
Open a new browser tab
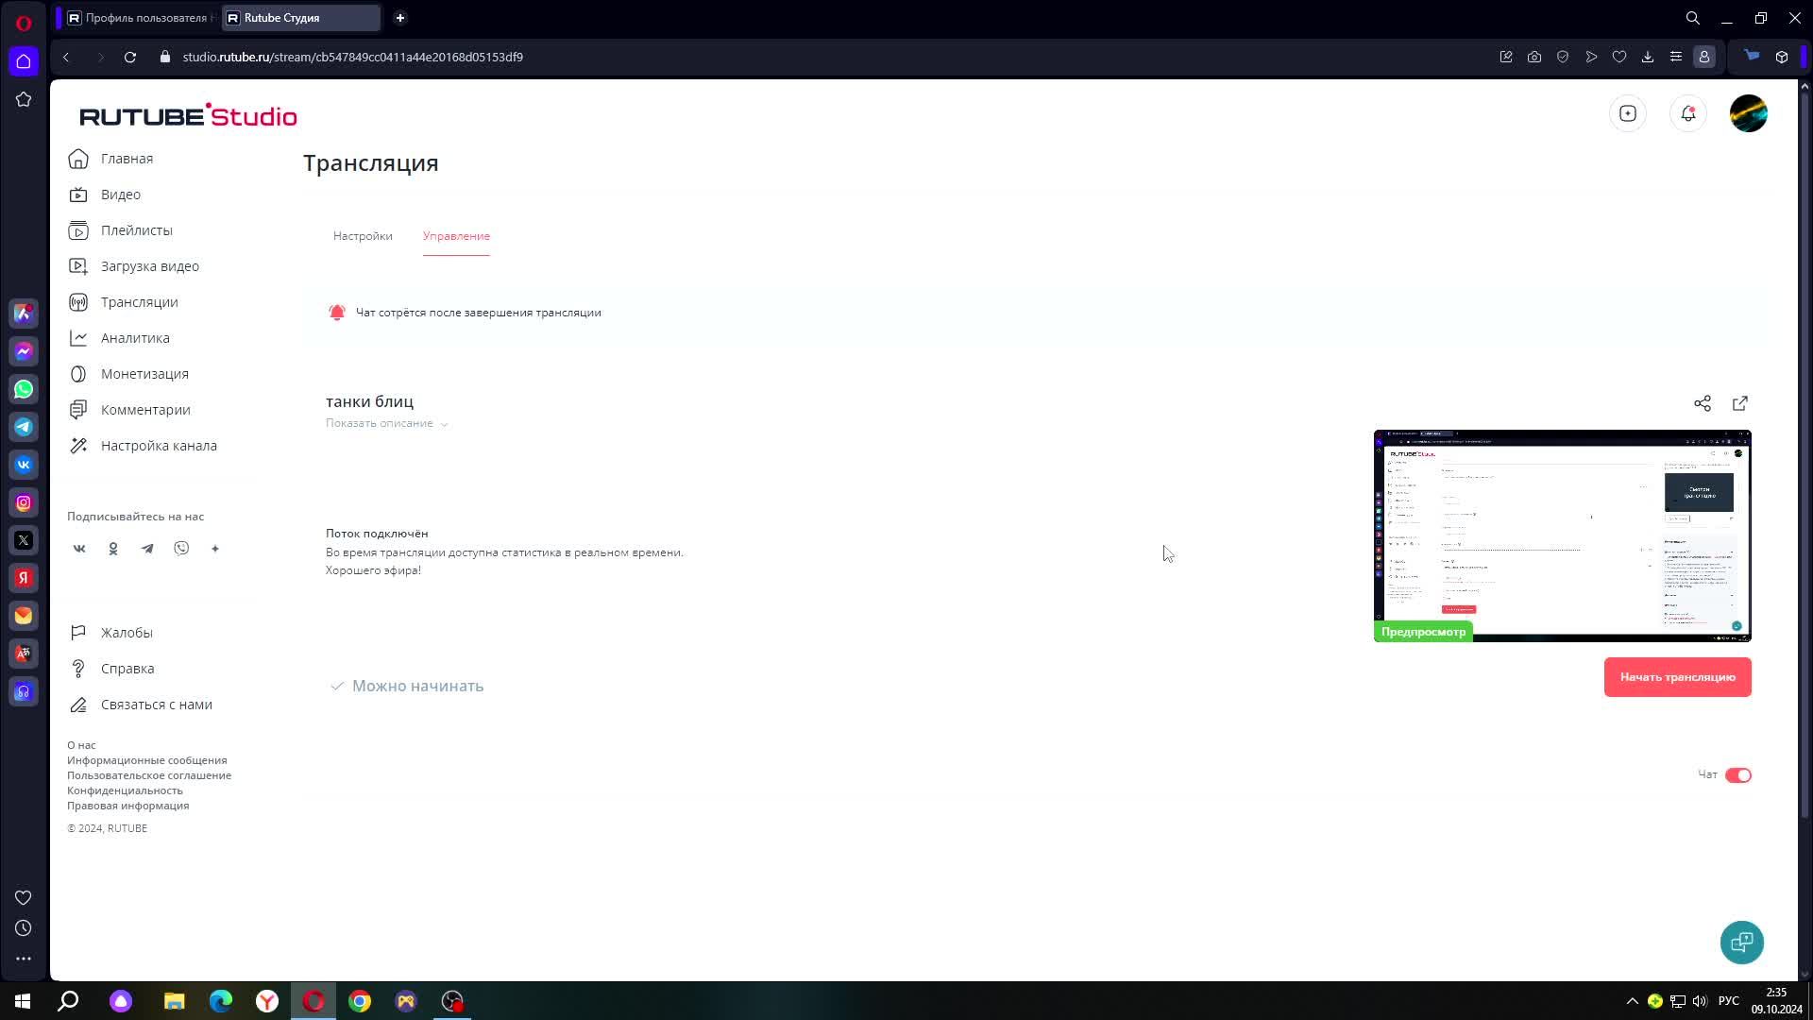400,18
